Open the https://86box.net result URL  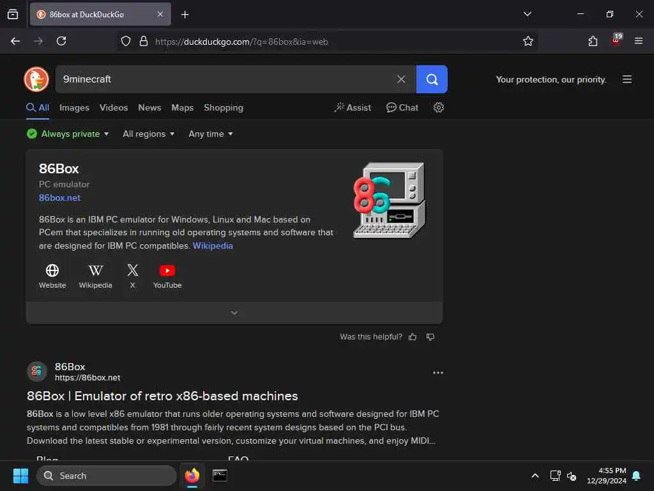coord(87,378)
